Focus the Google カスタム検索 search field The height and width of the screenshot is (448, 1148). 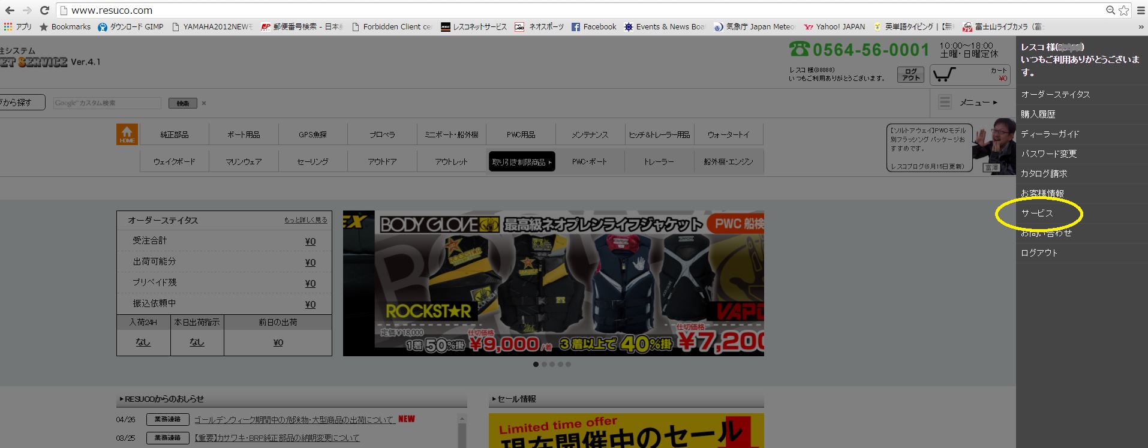(107, 103)
